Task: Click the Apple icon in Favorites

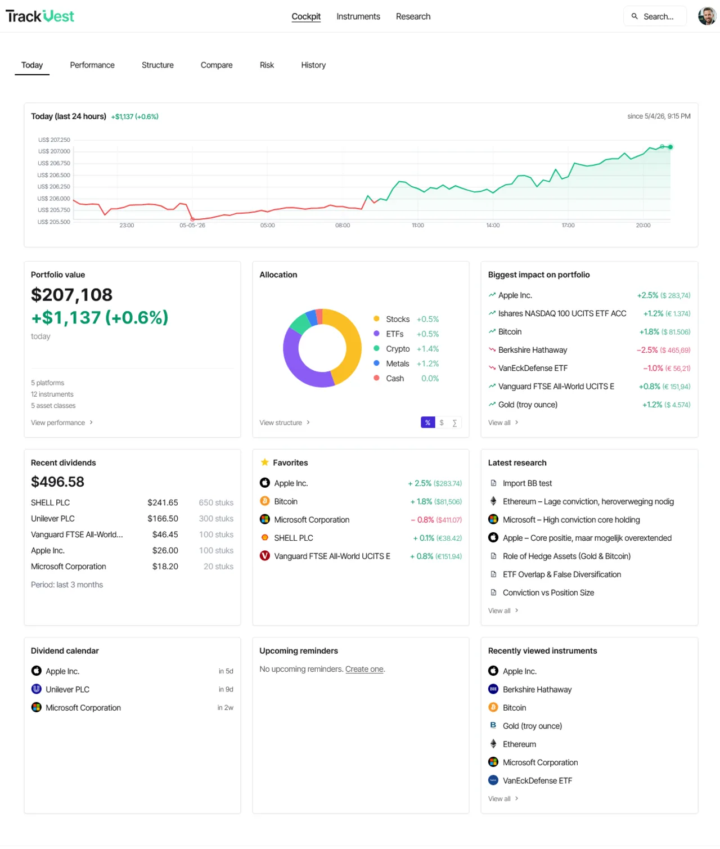Action: (264, 483)
